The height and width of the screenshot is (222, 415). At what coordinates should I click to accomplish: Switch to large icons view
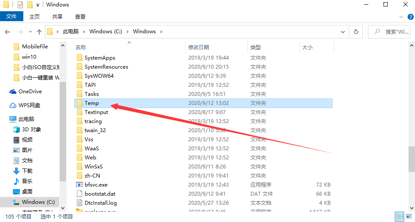409,216
